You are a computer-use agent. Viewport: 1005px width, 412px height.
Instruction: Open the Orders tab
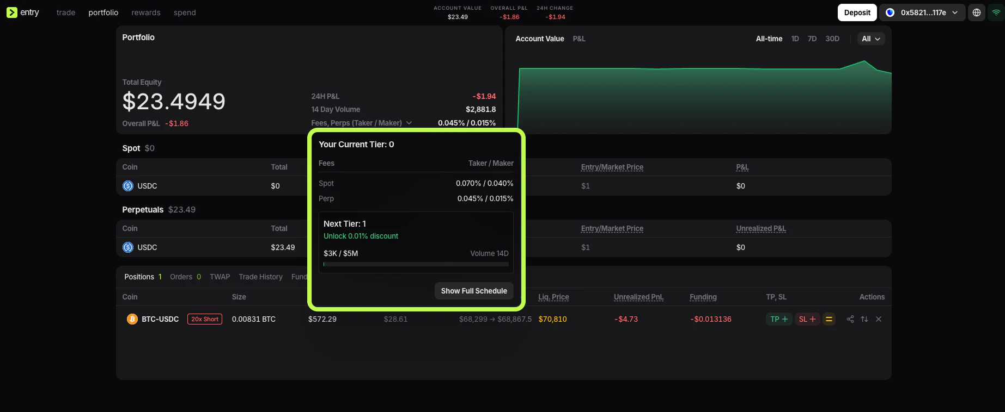(185, 277)
